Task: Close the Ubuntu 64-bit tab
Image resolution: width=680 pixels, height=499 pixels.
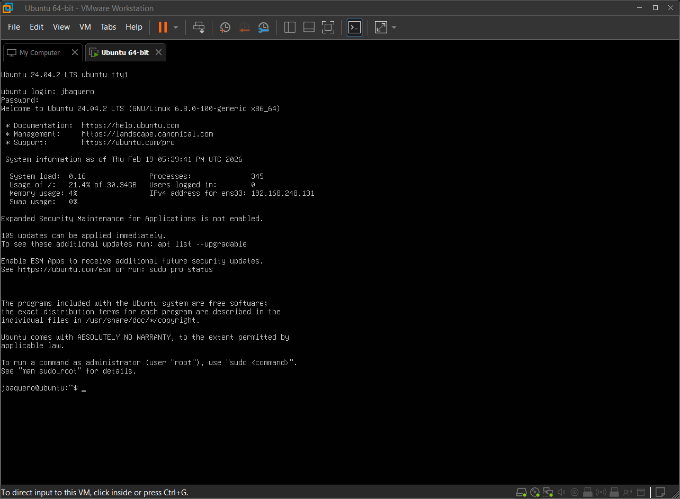Action: click(x=158, y=52)
